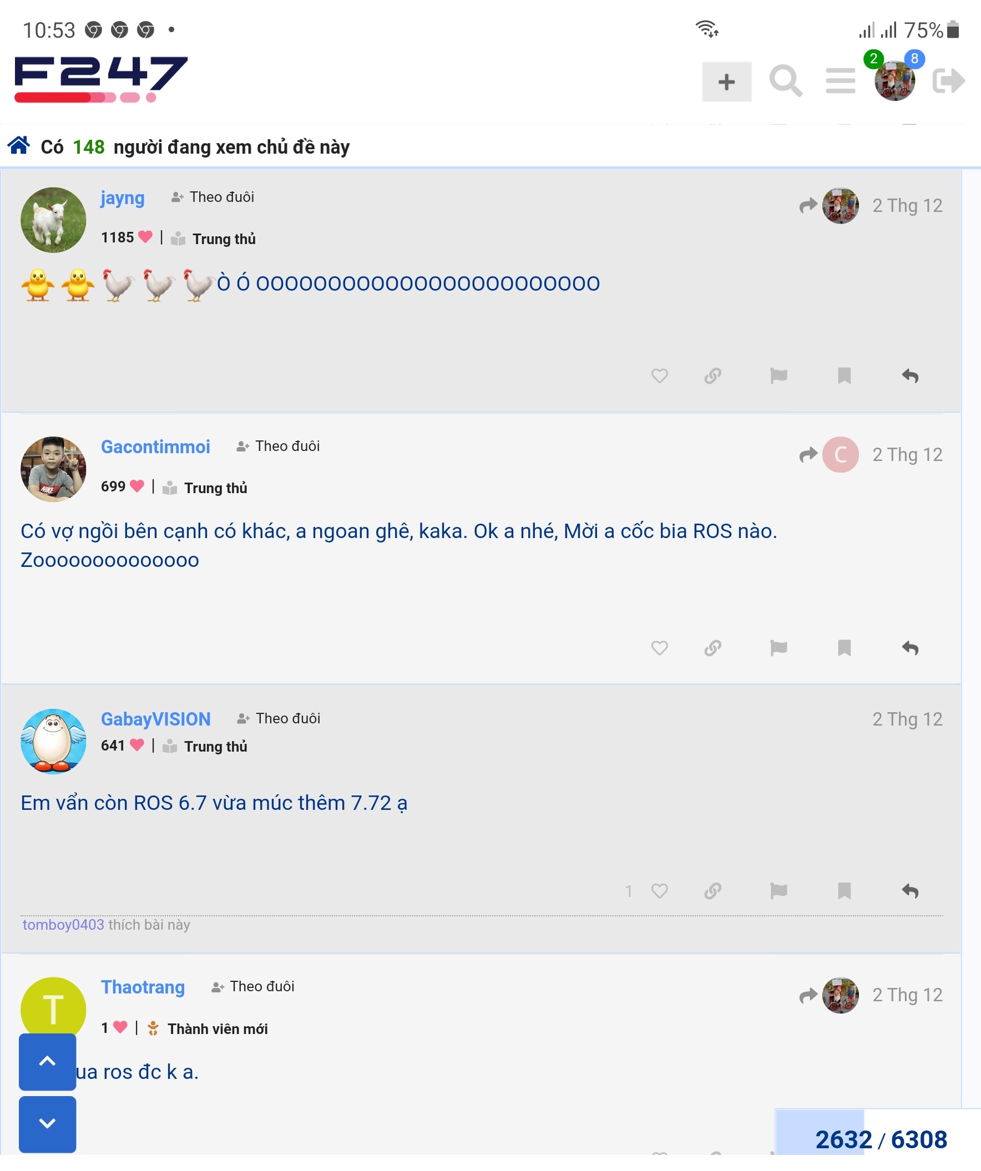The width and height of the screenshot is (981, 1171).
Task: Click the plus new post button
Action: coord(727,82)
